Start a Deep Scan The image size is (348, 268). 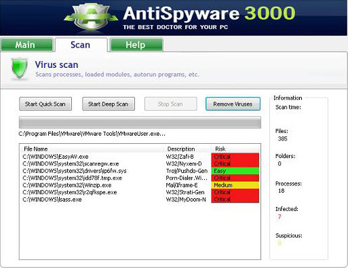coord(109,104)
